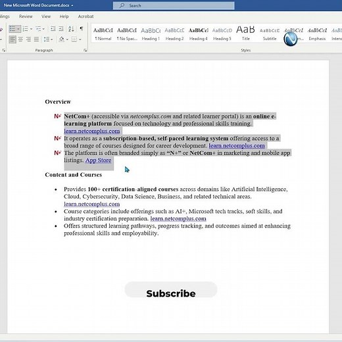Click the 'Styles' group label

coord(246,50)
